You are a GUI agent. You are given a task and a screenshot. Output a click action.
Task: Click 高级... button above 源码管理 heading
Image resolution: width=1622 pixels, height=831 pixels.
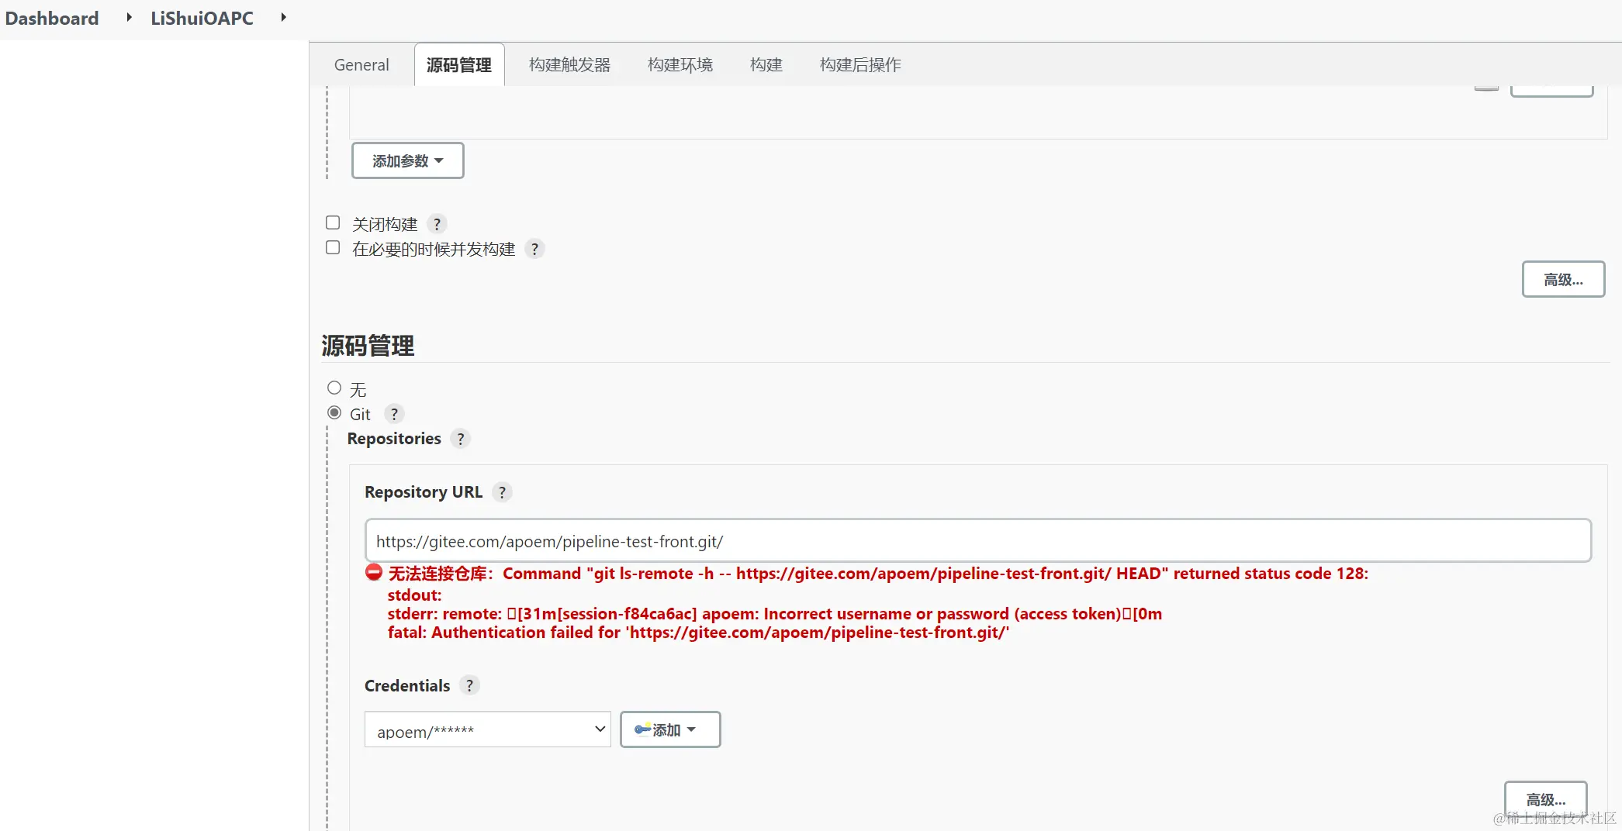[1563, 279]
